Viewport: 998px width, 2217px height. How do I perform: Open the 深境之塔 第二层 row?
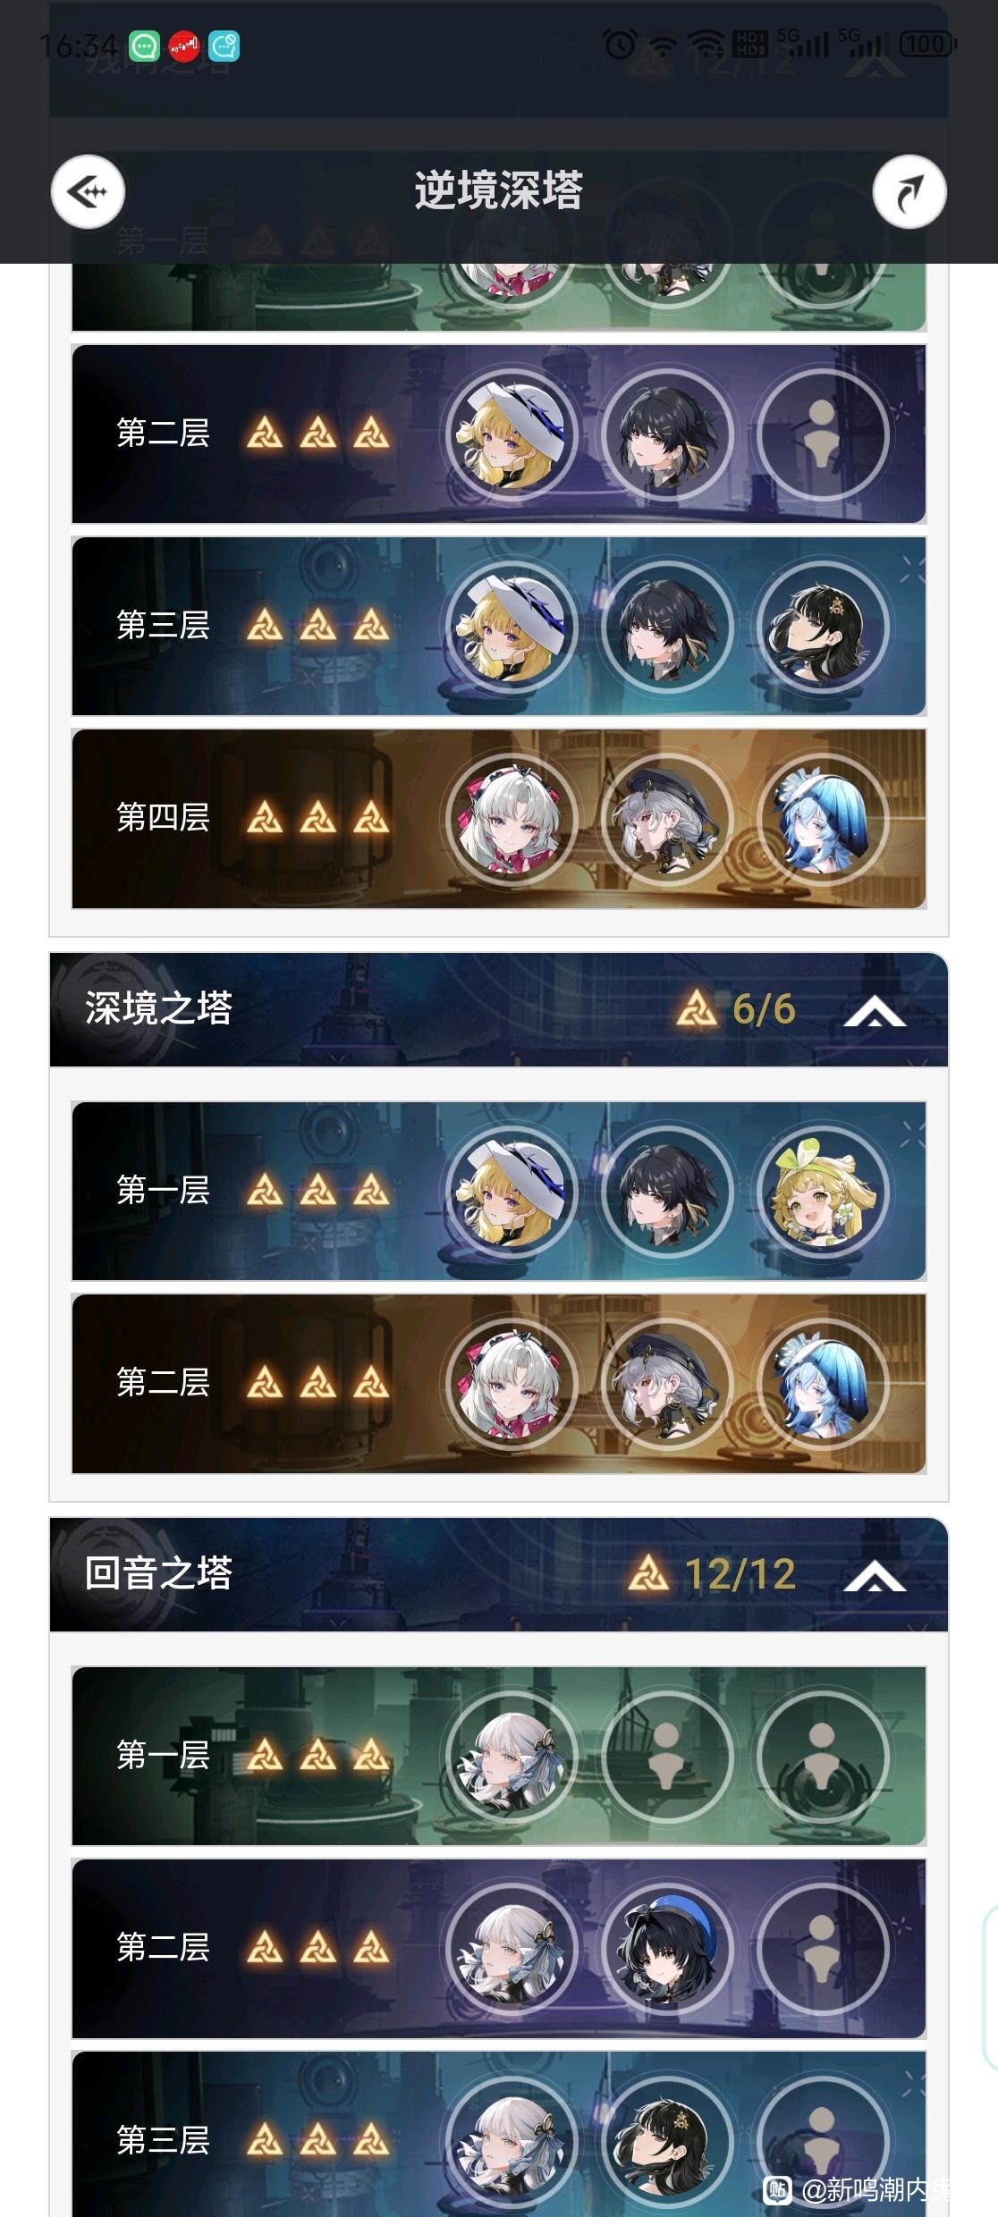click(499, 1384)
